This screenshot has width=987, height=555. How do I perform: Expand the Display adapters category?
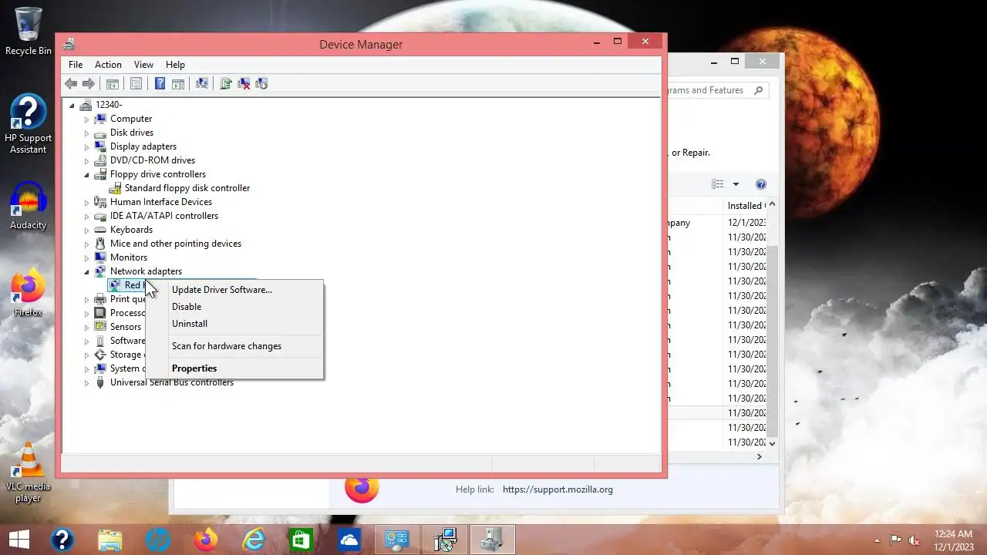point(86,146)
